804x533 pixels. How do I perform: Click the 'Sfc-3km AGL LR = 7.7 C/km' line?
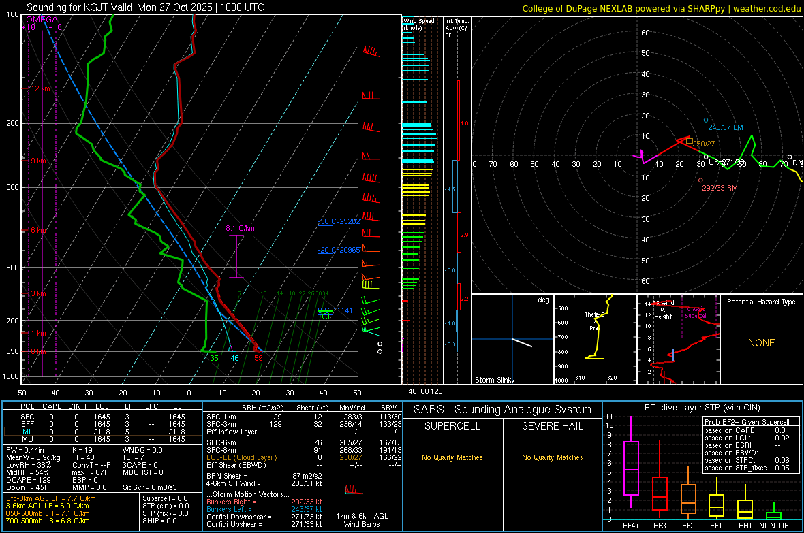(x=51, y=498)
